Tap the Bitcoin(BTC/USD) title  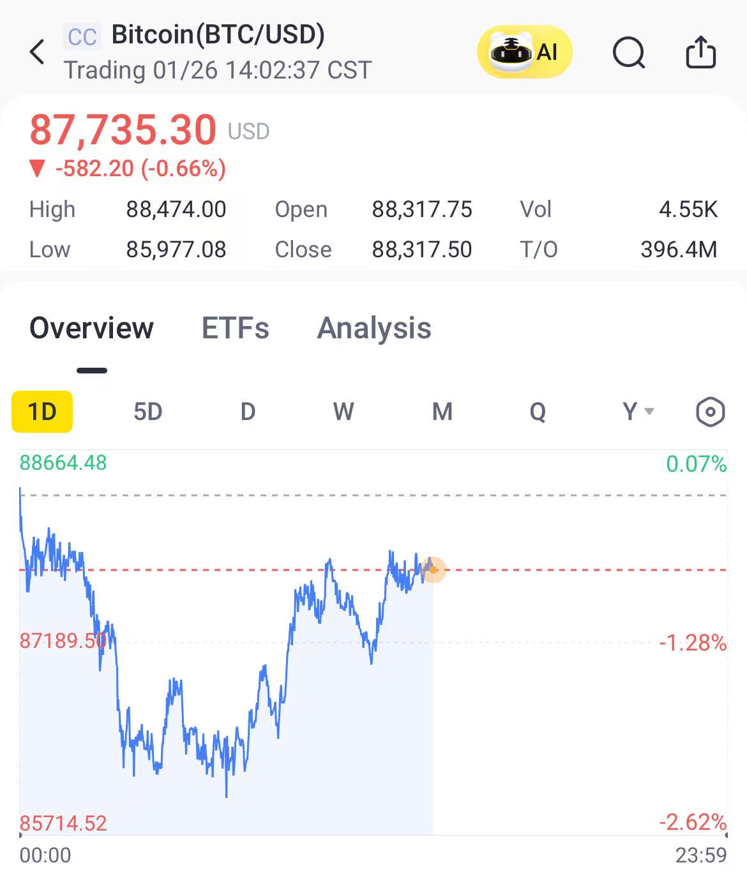(218, 34)
